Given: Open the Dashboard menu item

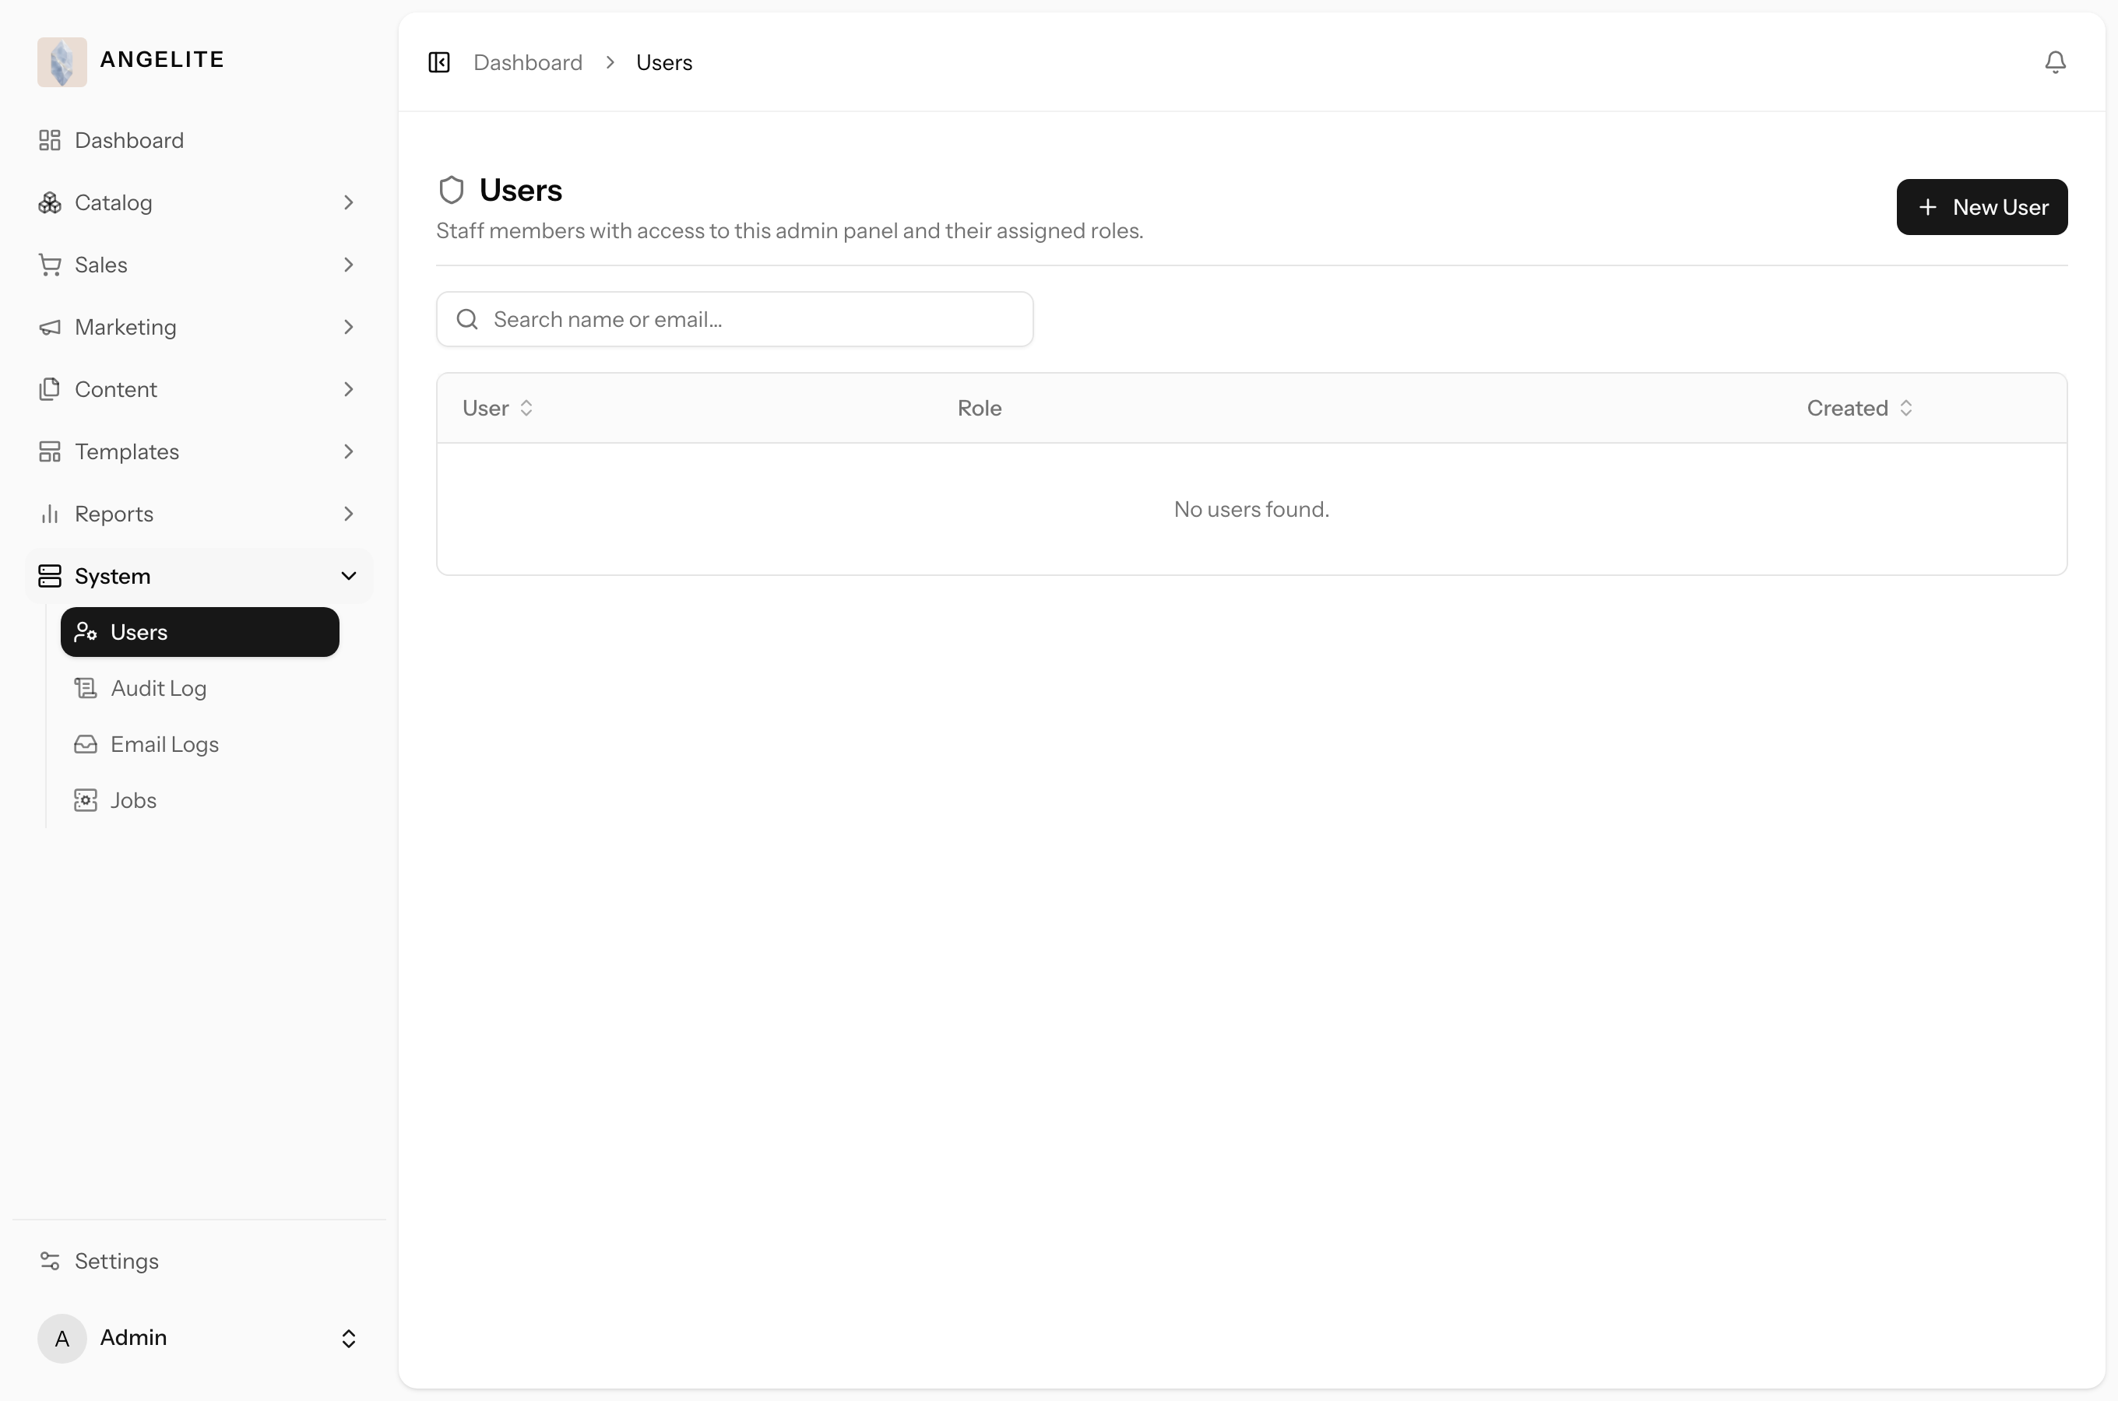Looking at the screenshot, I should tap(199, 140).
